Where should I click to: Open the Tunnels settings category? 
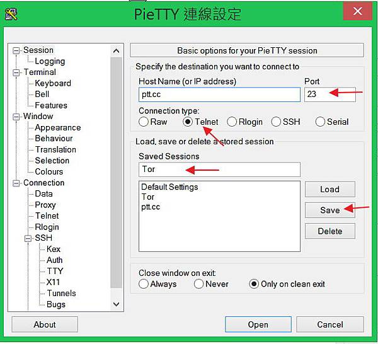pos(61,294)
